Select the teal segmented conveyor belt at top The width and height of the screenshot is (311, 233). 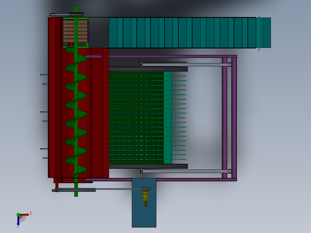click(x=173, y=32)
